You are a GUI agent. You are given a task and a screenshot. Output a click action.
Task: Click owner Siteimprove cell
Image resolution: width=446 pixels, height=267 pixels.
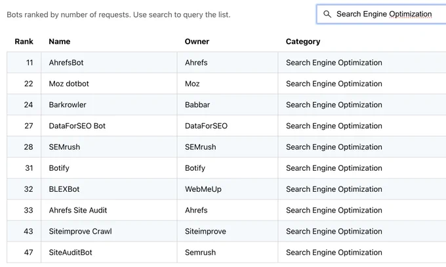(x=228, y=231)
